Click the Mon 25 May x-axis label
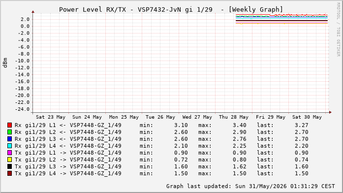Viewport: 343px width, 193px height. (x=124, y=117)
